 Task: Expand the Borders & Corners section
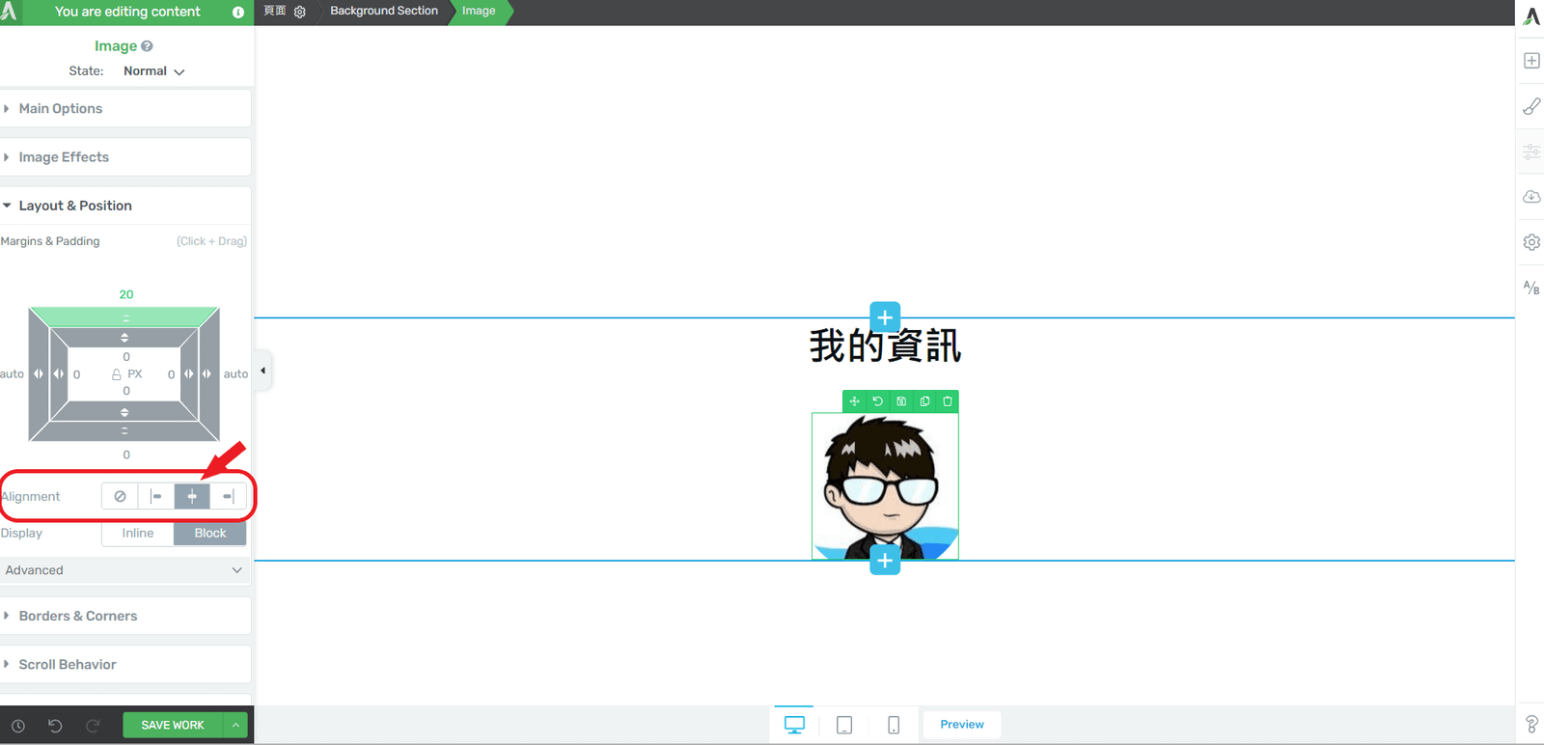pos(125,616)
